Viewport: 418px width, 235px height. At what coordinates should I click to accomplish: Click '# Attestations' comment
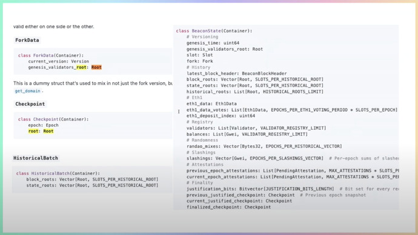[205, 164]
